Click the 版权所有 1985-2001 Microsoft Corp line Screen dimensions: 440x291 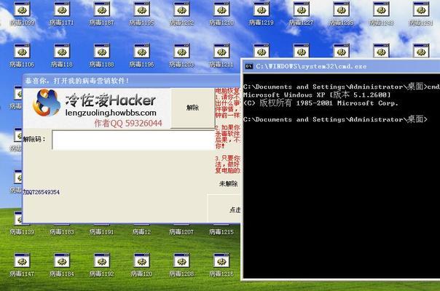[x=321, y=103]
